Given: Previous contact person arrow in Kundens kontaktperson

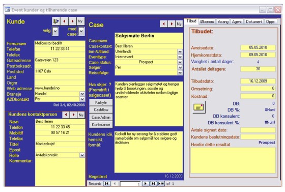Looking at the screenshot, I should [x=66, y=115].
